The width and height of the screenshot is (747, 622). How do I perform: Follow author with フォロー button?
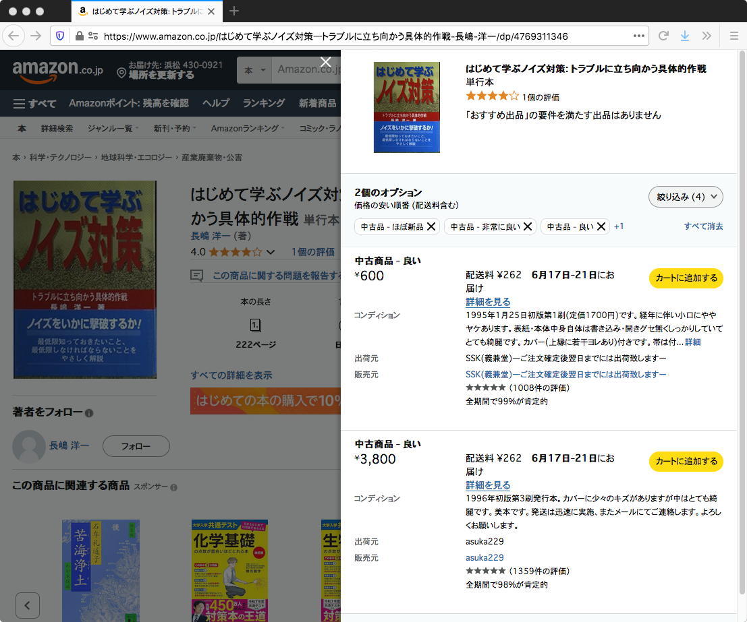point(136,446)
